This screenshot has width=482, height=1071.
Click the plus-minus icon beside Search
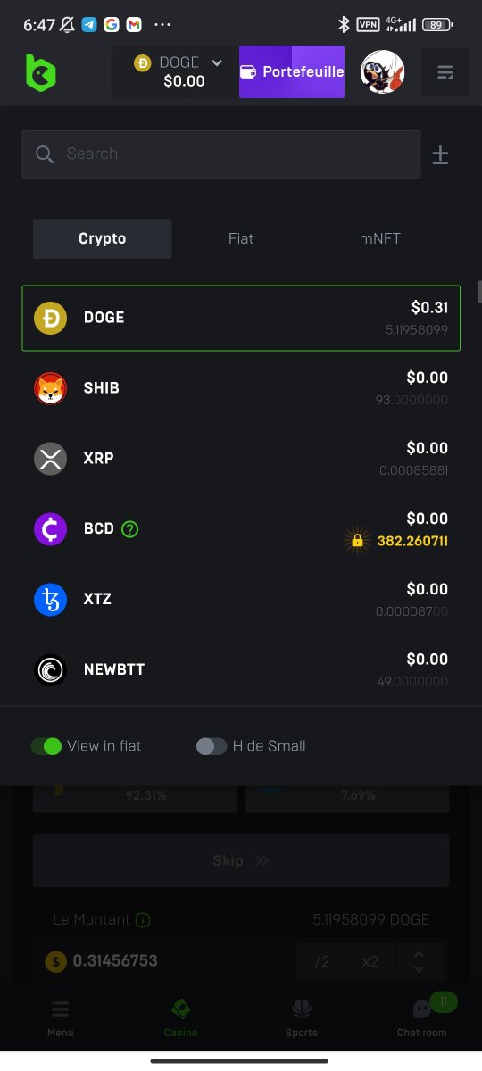tap(440, 155)
